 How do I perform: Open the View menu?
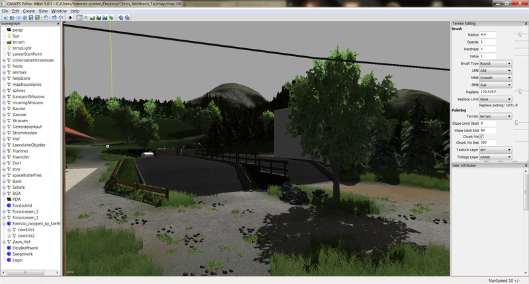[x=43, y=11]
